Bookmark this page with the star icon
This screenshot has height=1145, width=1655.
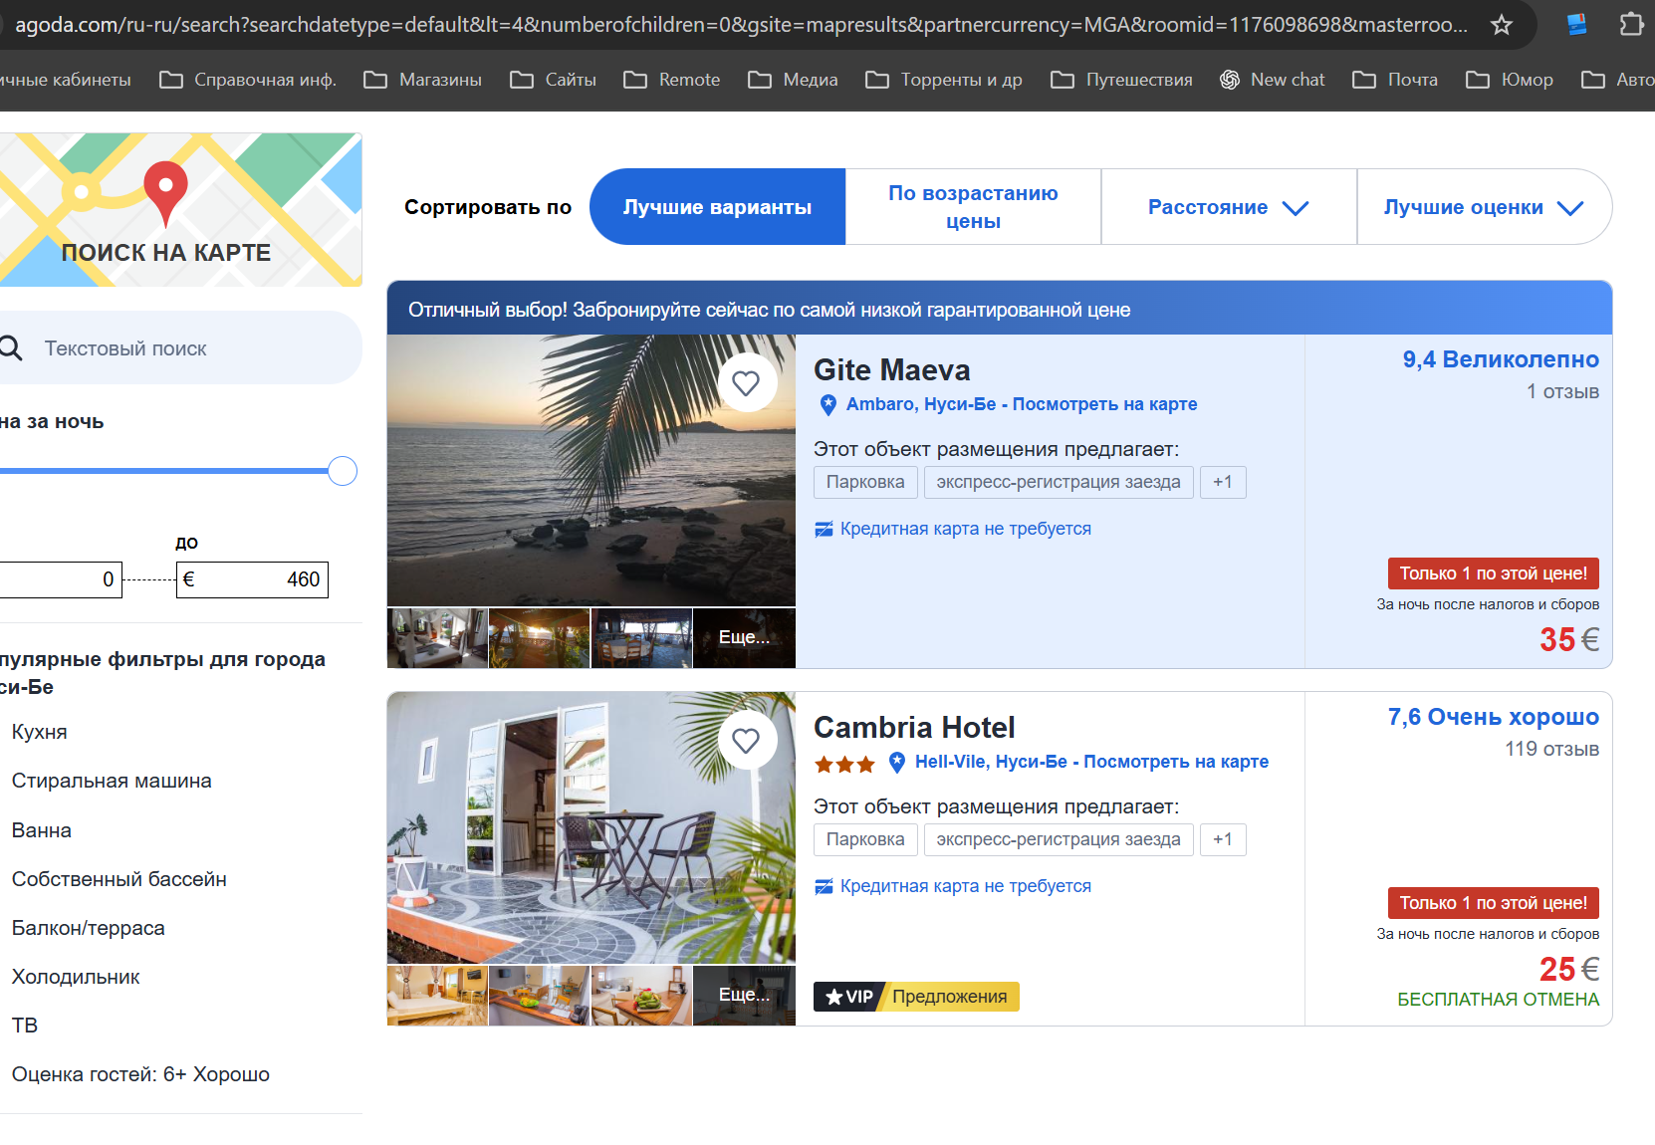(1502, 25)
